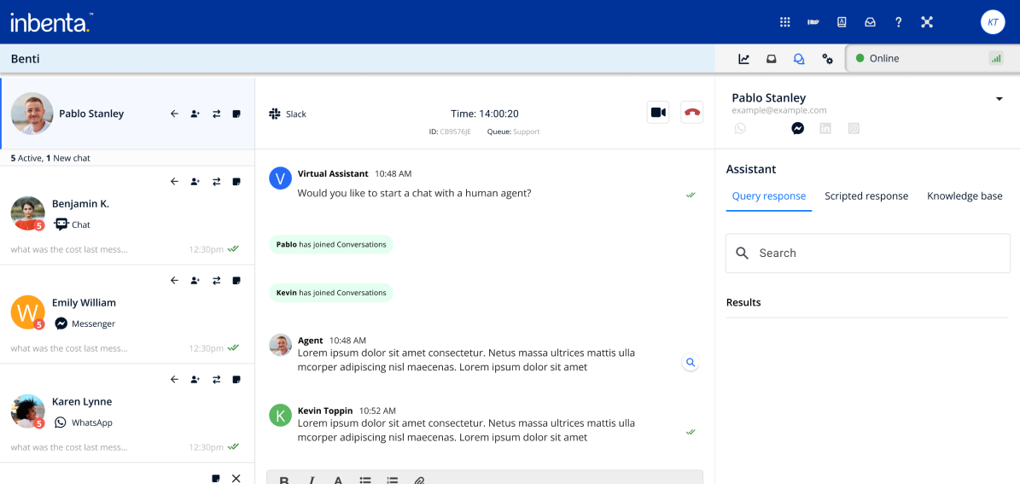Click the Assistant Search input field
This screenshot has width=1020, height=484.
click(867, 254)
